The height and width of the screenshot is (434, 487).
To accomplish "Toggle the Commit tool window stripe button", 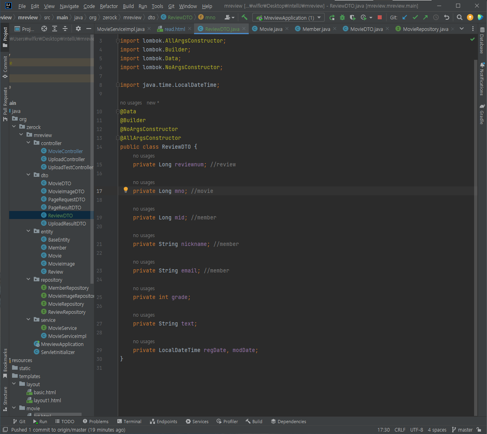I will point(5,67).
